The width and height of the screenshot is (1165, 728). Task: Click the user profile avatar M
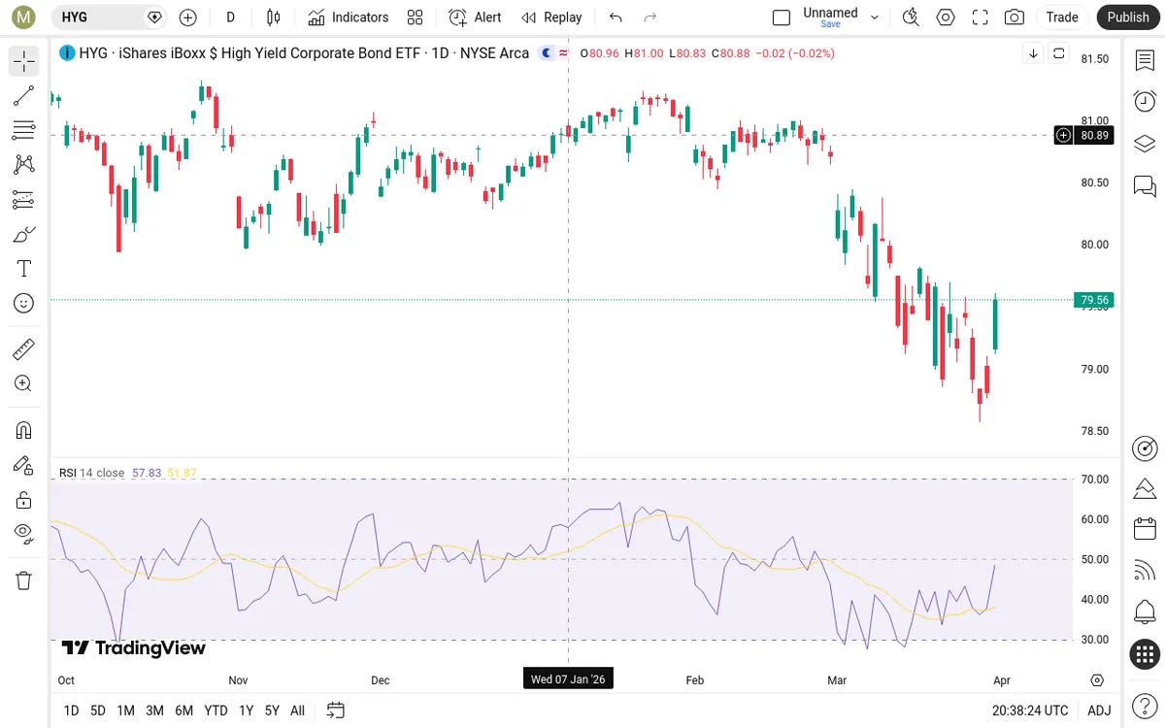(24, 17)
